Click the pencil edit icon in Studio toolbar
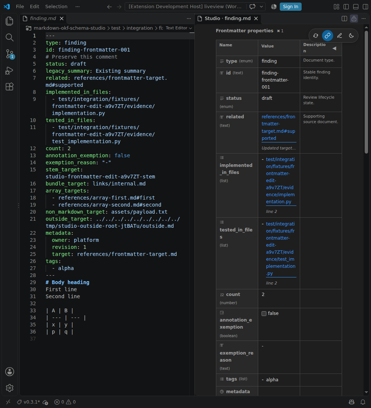 [x=339, y=36]
